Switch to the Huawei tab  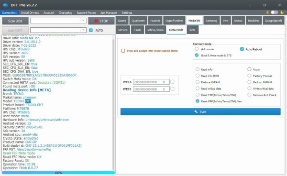pyautogui.click(x=155, y=21)
